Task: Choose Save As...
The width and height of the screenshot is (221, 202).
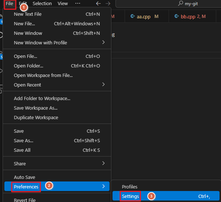Action: (57, 141)
